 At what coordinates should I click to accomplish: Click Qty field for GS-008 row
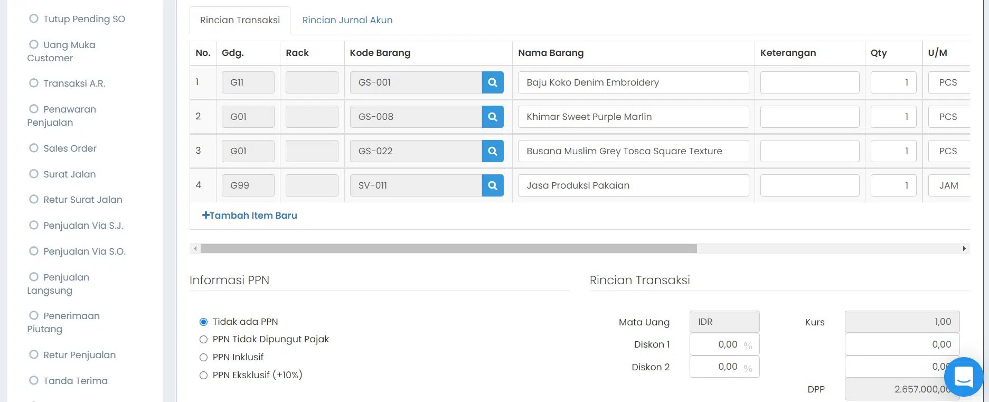point(893,117)
